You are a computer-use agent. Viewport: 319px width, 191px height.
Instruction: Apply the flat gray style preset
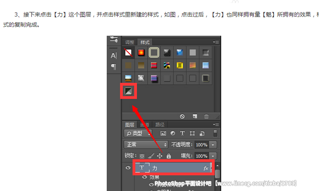pyautogui.click(x=193, y=53)
